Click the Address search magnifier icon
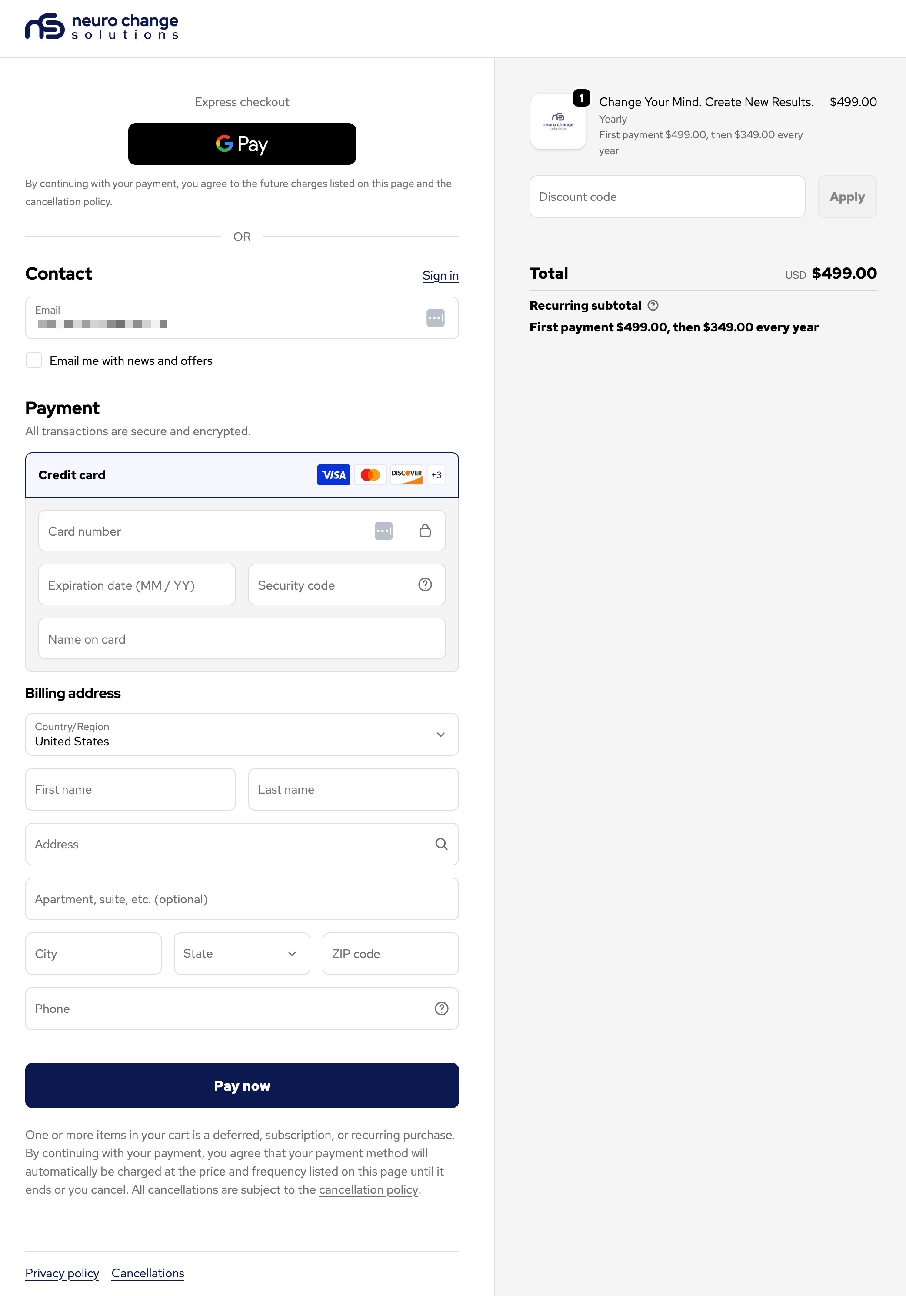 (441, 844)
